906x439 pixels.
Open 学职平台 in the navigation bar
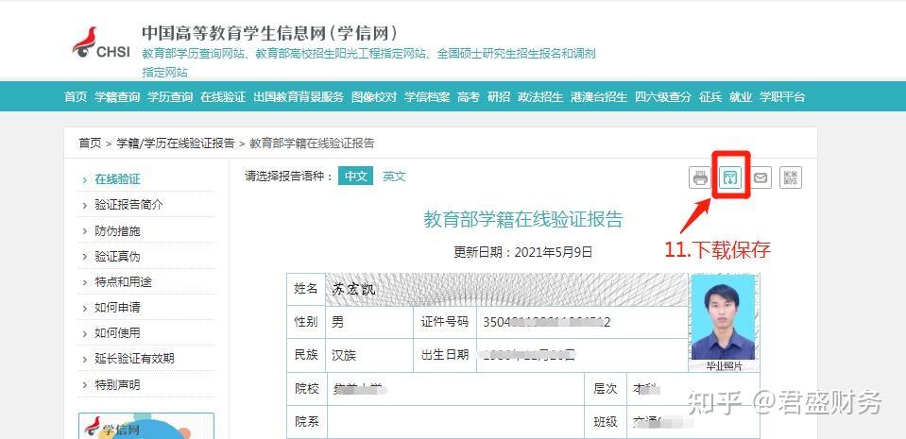tap(782, 97)
